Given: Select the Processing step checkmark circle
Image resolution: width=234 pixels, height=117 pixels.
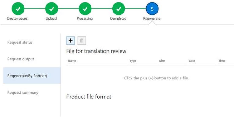Looking at the screenshot, I should coord(85,9).
